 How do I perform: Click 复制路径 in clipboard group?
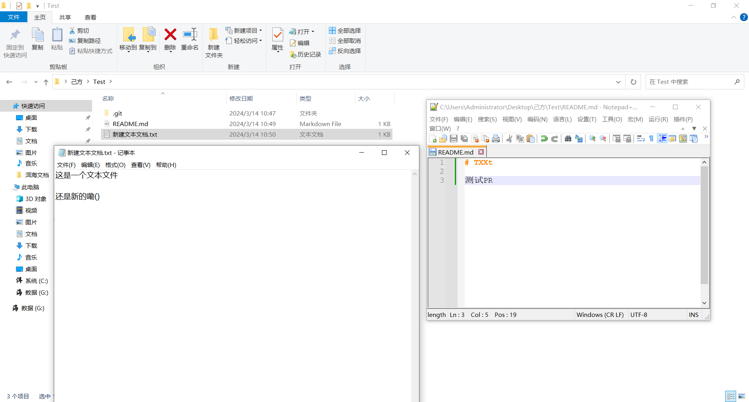tap(85, 41)
